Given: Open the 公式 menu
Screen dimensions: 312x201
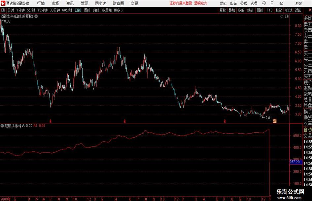Looking at the screenshot, I should point(243,3).
